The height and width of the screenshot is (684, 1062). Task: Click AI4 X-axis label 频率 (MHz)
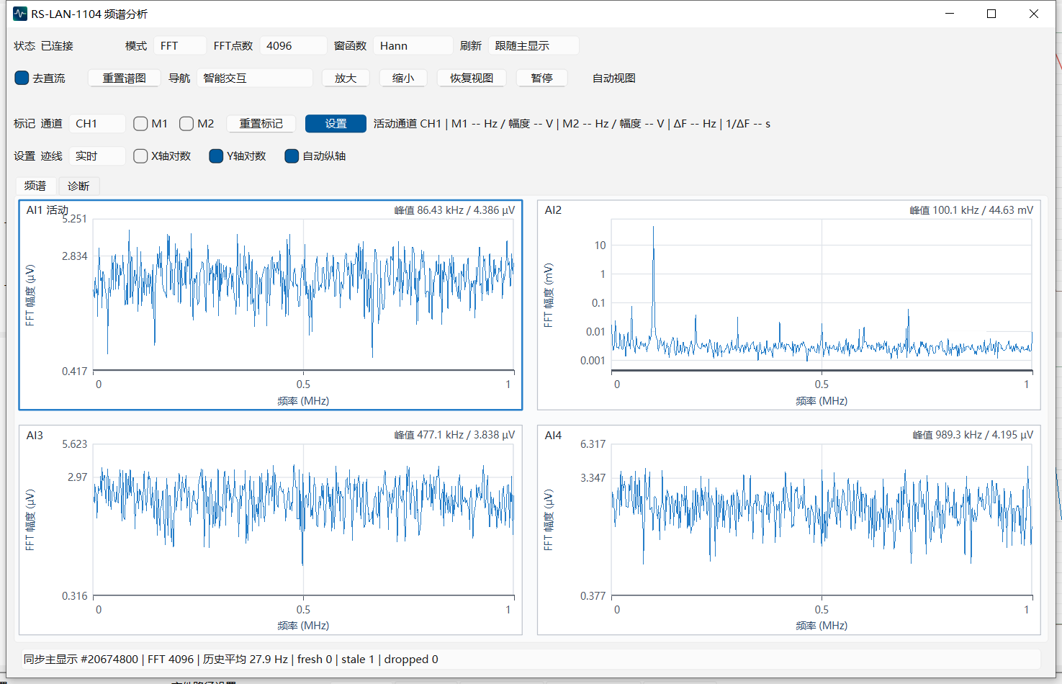click(822, 626)
